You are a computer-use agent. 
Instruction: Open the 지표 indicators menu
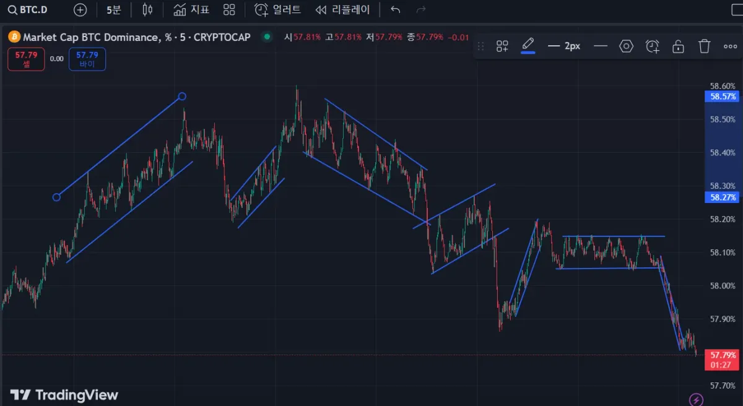pos(191,10)
